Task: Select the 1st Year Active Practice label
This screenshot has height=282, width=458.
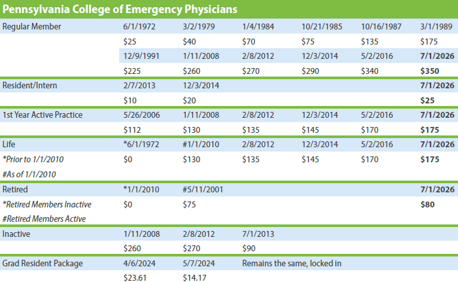Action: coord(43,115)
